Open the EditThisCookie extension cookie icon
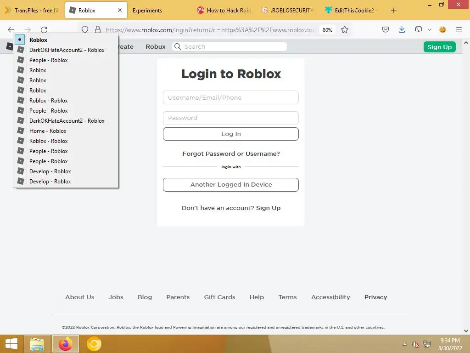Screen dimensions: 470x353 tap(442, 29)
